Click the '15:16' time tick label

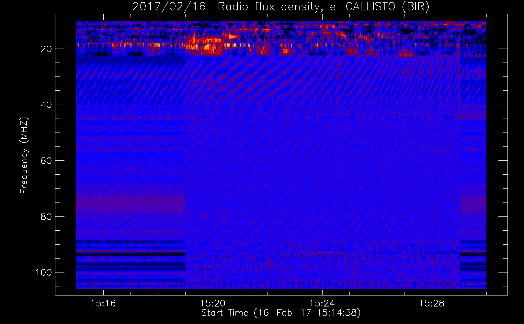pos(103,304)
